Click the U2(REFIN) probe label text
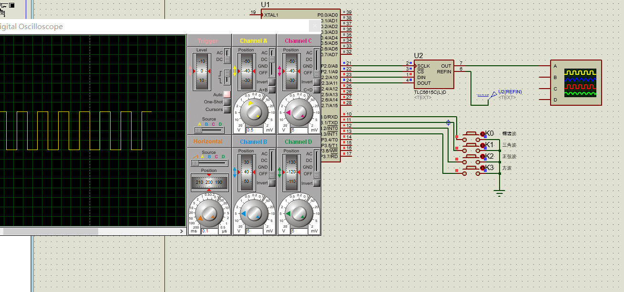624x292 pixels. [x=510, y=92]
